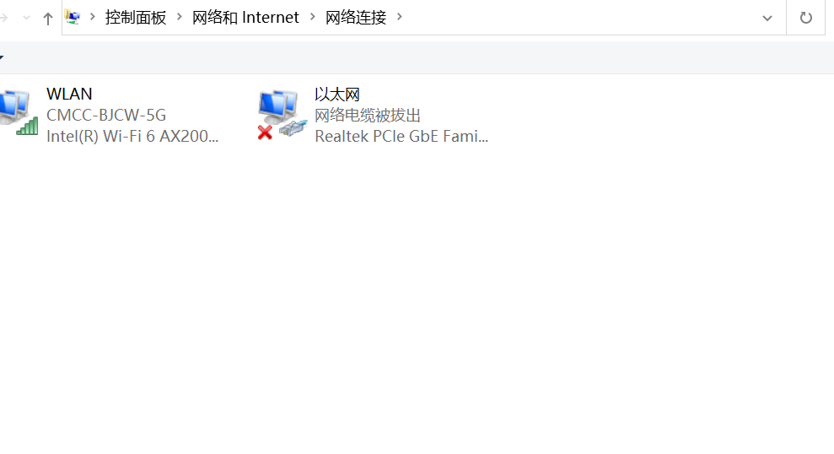The width and height of the screenshot is (834, 454).
Task: Click the Control Panel icon in address bar
Action: (x=73, y=18)
